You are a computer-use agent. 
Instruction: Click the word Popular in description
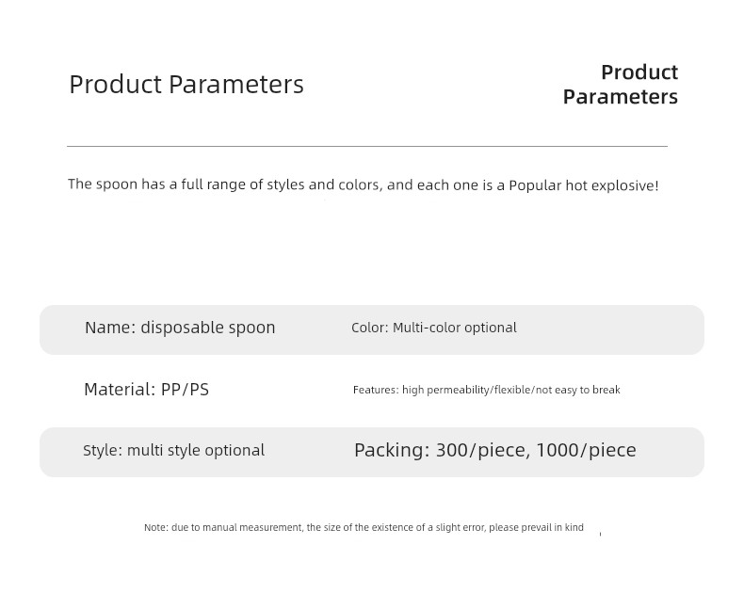pos(535,185)
